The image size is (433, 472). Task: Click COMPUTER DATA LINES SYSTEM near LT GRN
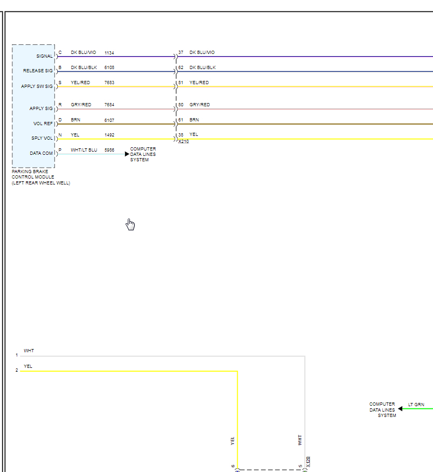point(382,409)
